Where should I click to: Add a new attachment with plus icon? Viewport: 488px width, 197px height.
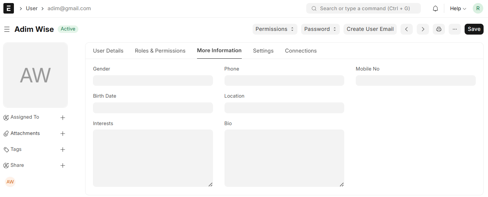[x=62, y=134]
